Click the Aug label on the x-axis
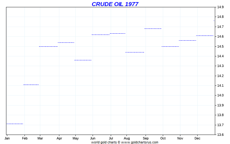The image size is (230, 144). [127, 139]
